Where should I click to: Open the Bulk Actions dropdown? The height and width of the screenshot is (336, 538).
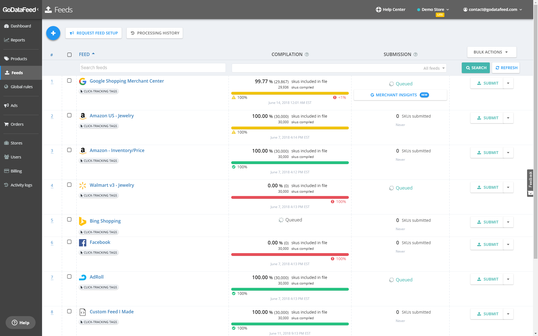coord(491,52)
